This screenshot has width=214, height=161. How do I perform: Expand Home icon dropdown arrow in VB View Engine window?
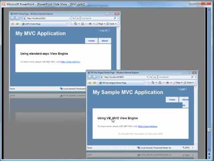pyautogui.click(x=156, y=83)
